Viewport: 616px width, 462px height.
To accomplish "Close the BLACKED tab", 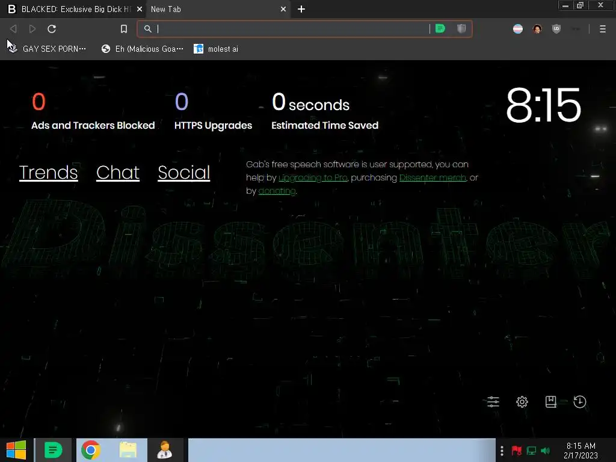I will 140,9.
